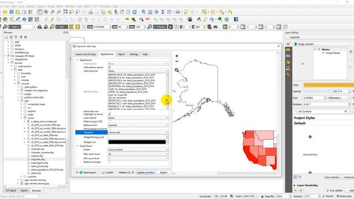Click the diamond blue marker symbol

coord(310,137)
